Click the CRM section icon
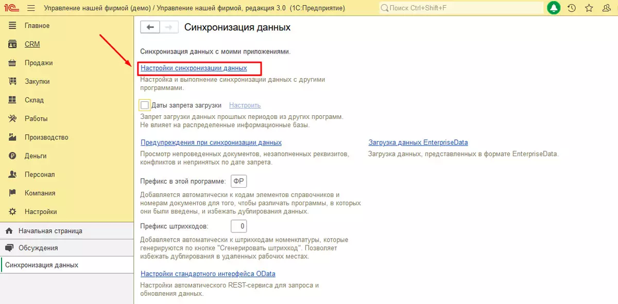This screenshot has height=304, width=618. click(13, 44)
